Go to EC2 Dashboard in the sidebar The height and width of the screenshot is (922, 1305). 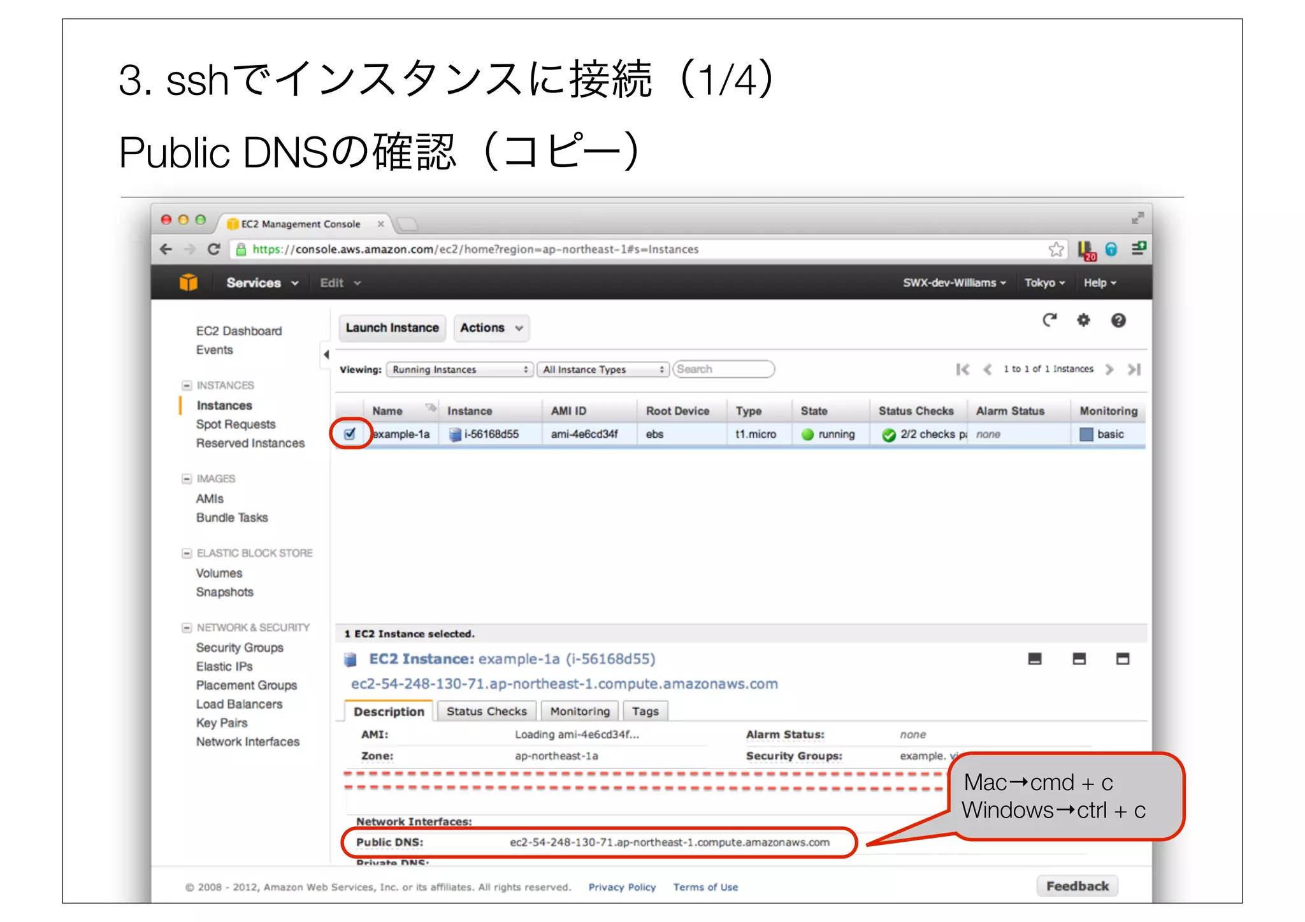click(x=239, y=331)
